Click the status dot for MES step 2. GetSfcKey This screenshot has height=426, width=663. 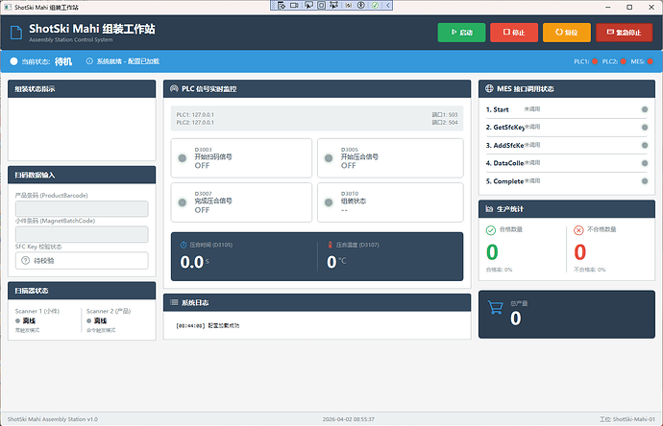click(x=645, y=127)
